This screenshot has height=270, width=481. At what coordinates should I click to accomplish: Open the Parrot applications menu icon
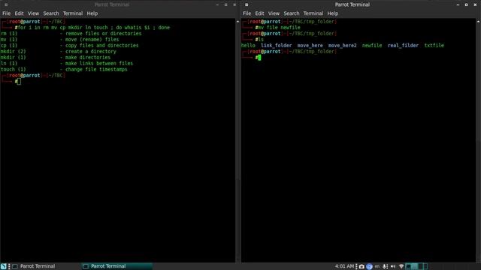click(3, 266)
